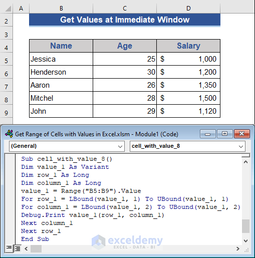The image size is (255, 258).
Task: Click the 'value_1 = Range("B5:B9").Value' line
Action: point(81,191)
